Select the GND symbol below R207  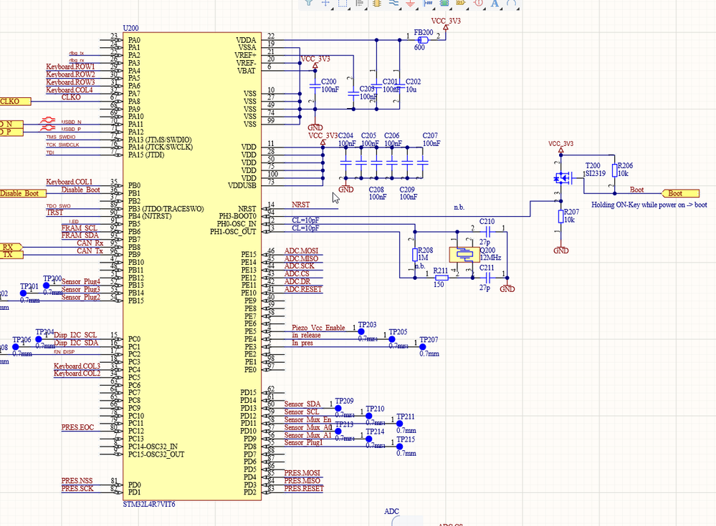click(560, 249)
